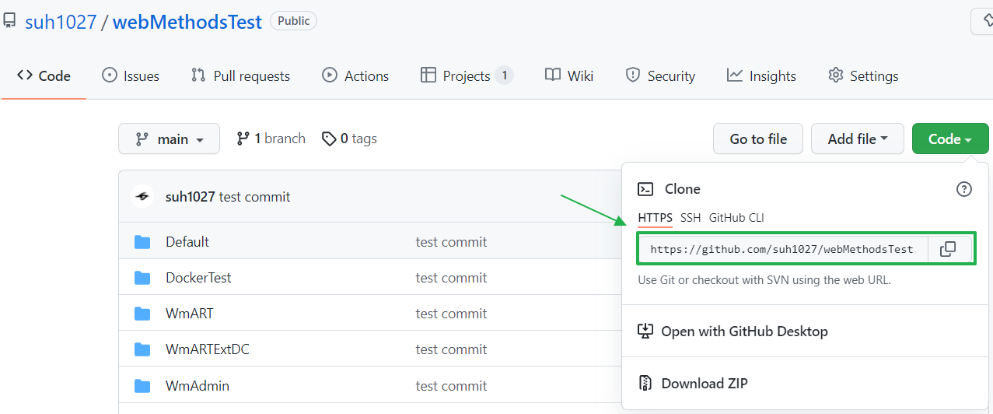
Task: Click the folder icon for Default
Action: (x=142, y=242)
